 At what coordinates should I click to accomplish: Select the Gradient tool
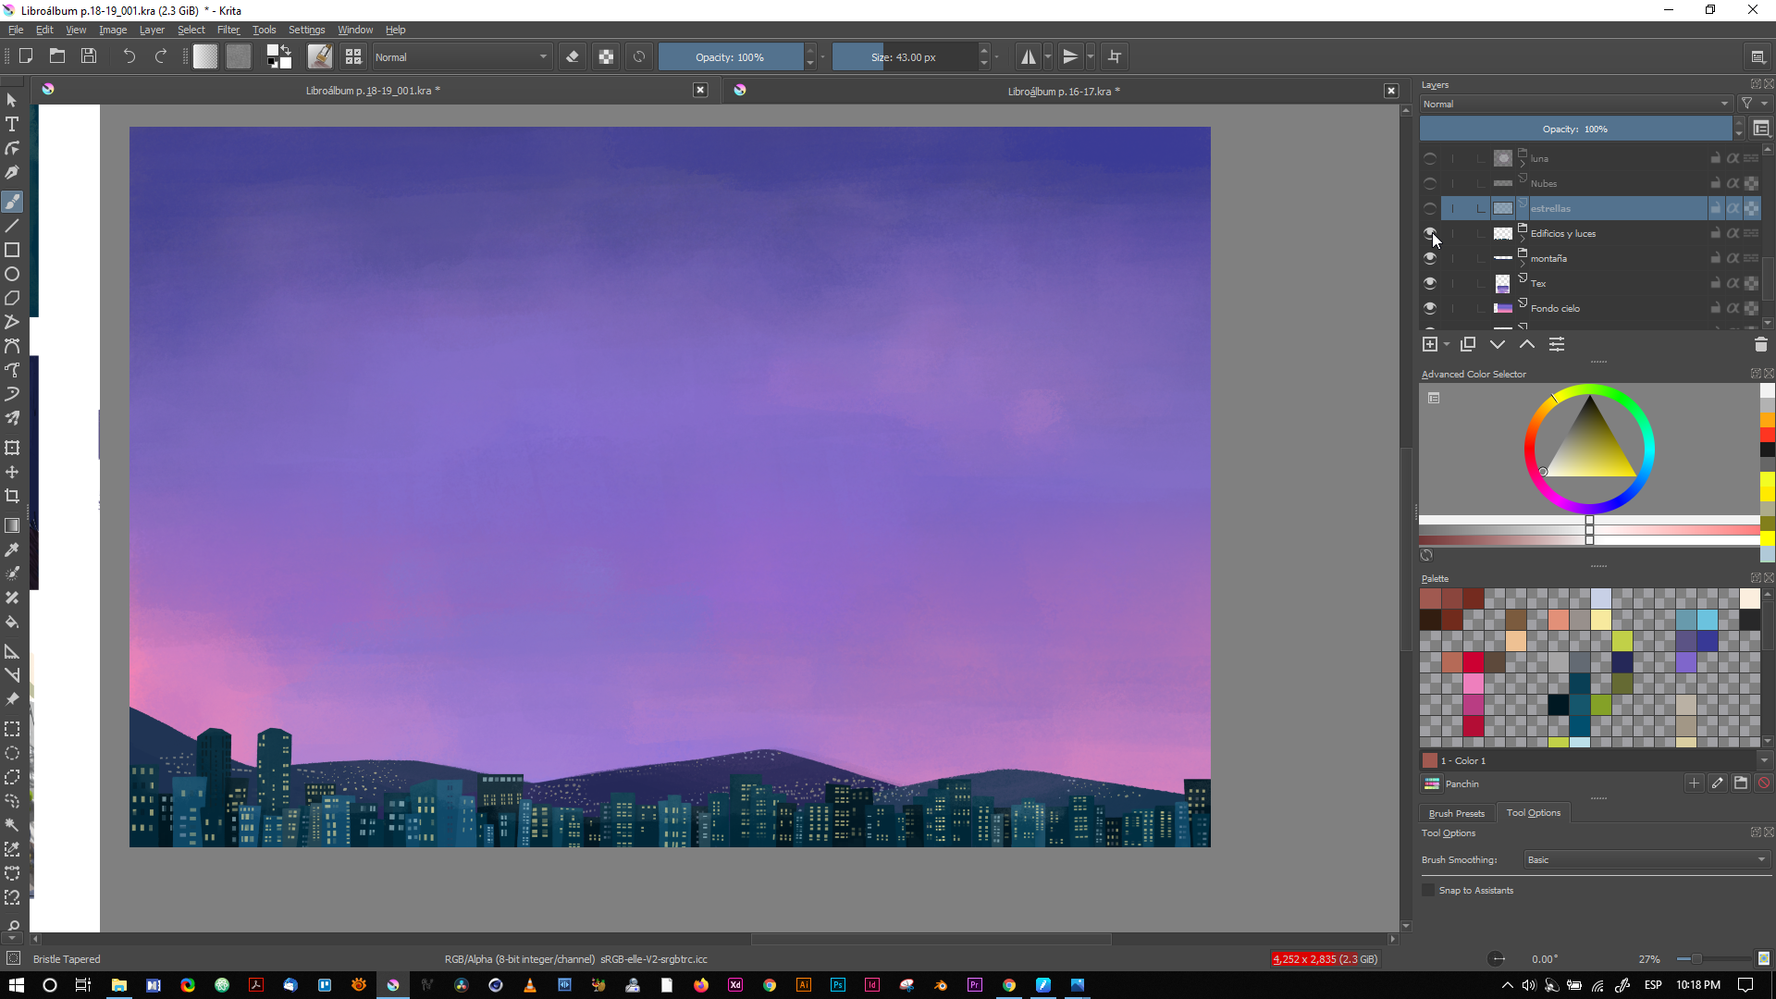click(x=12, y=525)
